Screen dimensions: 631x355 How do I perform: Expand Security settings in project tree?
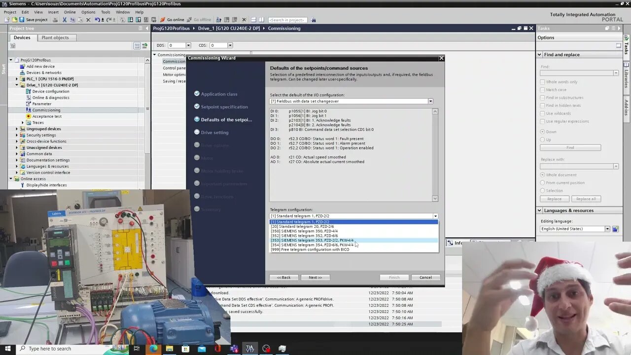[17, 135]
